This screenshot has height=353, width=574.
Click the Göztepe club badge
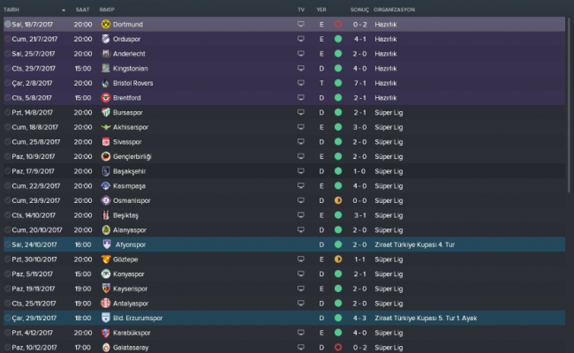[105, 259]
